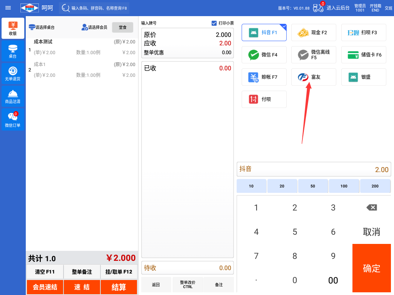394x295 pixels.
Task: Click quick amount 10 button
Action: click(251, 186)
